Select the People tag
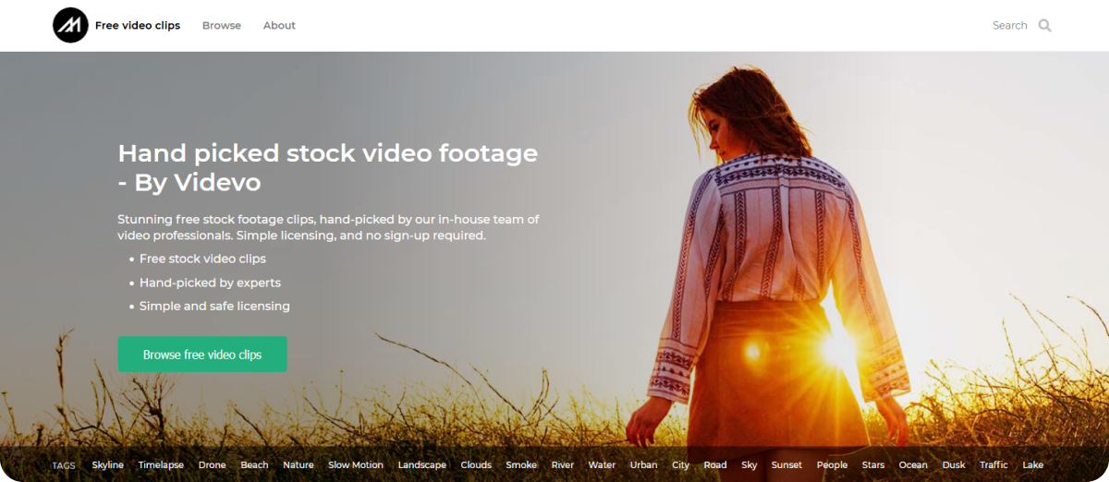The width and height of the screenshot is (1109, 482). coord(832,465)
